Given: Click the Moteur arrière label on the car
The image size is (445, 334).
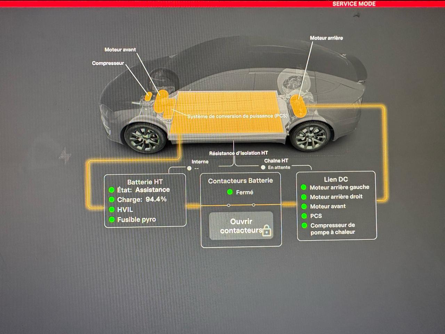Looking at the screenshot, I should click(x=326, y=38).
